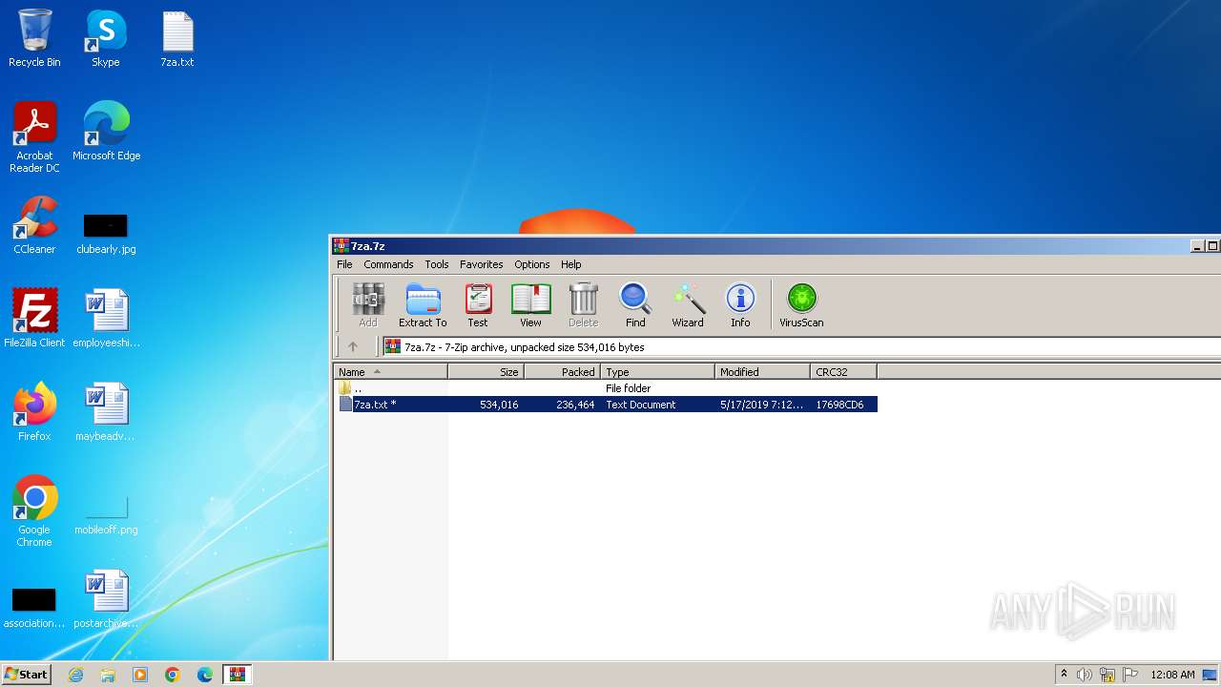Image resolution: width=1221 pixels, height=687 pixels.
Task: Click the archive path address field
Action: [x=801, y=347]
